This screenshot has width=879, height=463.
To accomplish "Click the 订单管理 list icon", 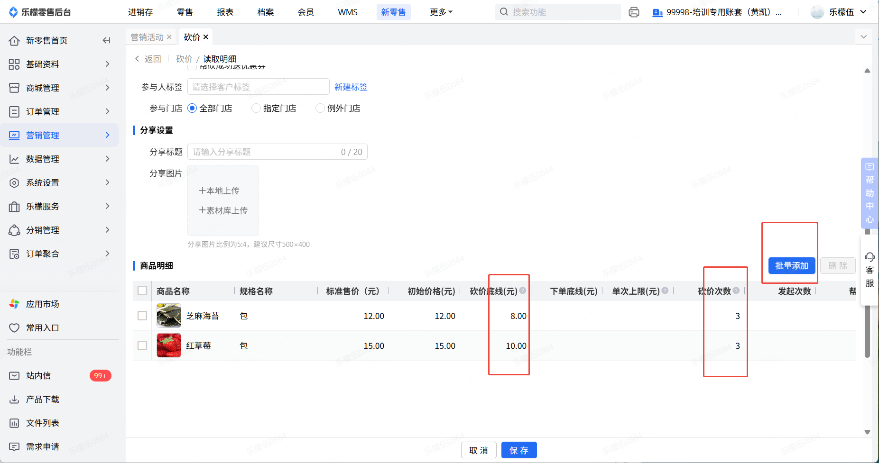I will [14, 112].
